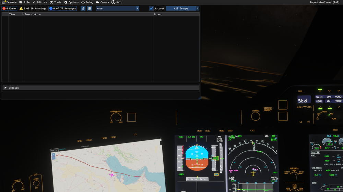This screenshot has height=192, width=343.
Task: Click the magenta aircraft icon on map
Action: [x=112, y=175]
